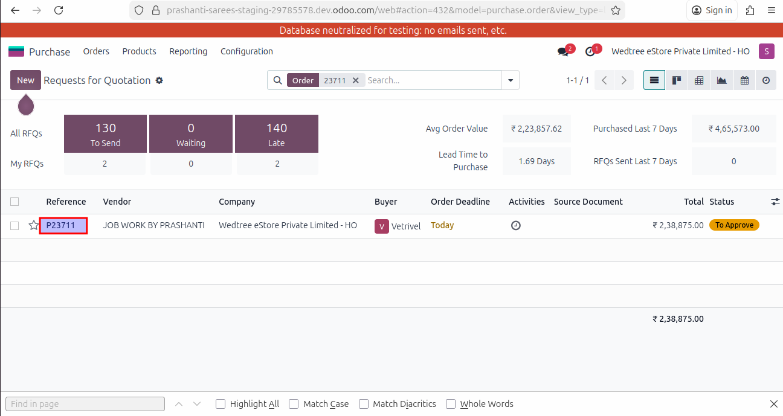Click the shield tracking protection icon
This screenshot has height=416, width=783.
point(139,10)
